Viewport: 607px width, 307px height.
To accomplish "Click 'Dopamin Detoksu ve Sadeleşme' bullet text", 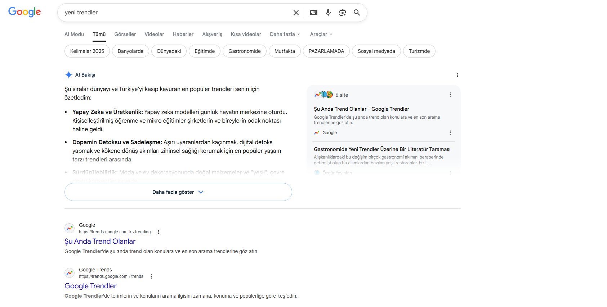I will pos(117,142).
